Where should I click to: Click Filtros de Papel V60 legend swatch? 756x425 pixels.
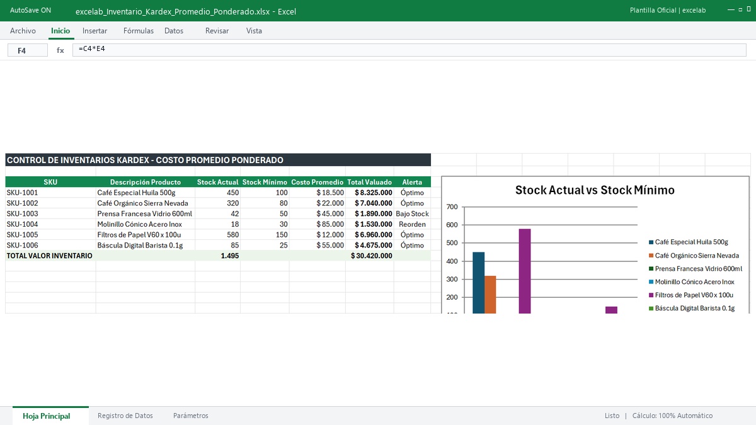pos(651,295)
